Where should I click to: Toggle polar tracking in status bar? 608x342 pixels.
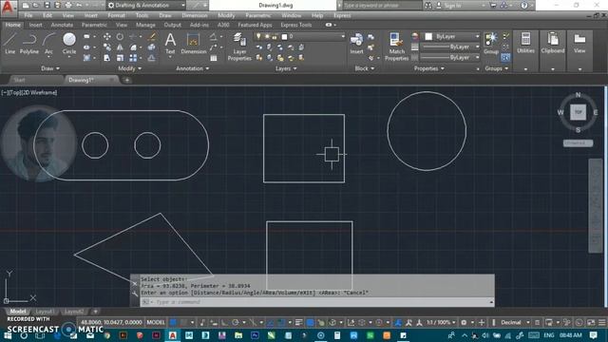236,322
